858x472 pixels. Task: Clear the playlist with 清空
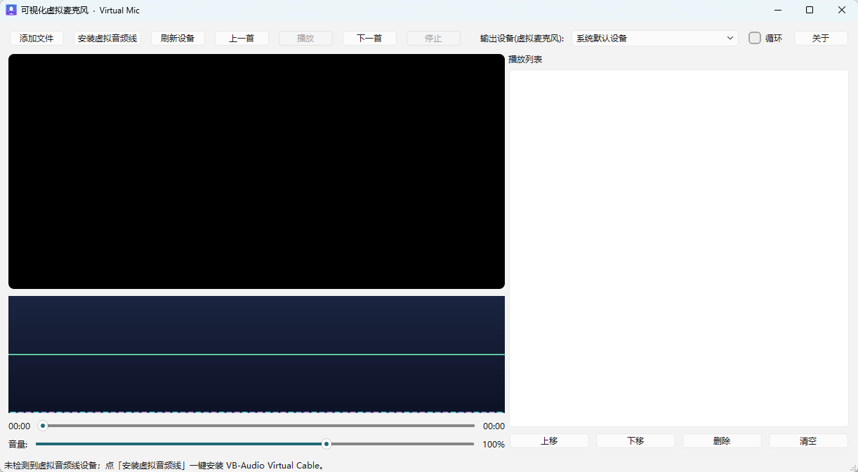[808, 441]
